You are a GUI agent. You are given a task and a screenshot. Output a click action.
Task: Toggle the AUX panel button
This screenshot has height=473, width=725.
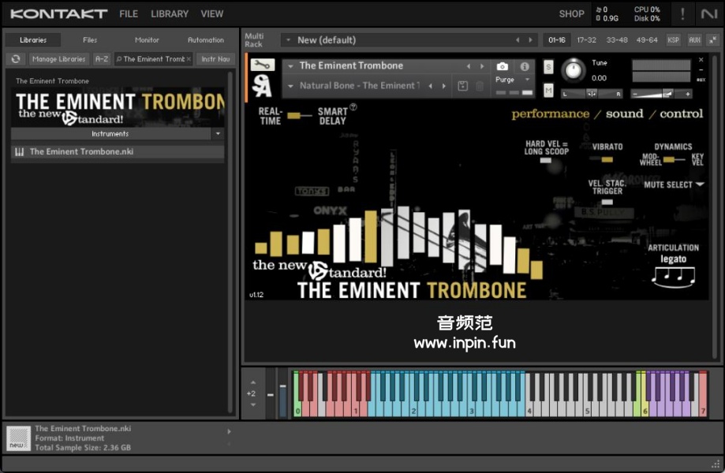(x=694, y=40)
